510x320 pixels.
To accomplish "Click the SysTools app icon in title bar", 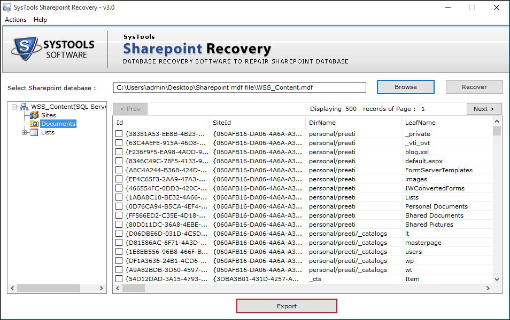I will (x=6, y=7).
